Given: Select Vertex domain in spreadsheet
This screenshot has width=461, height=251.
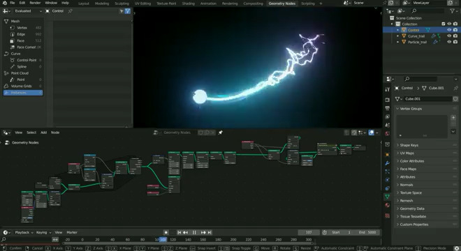Looking at the screenshot, I should pyautogui.click(x=23, y=28).
